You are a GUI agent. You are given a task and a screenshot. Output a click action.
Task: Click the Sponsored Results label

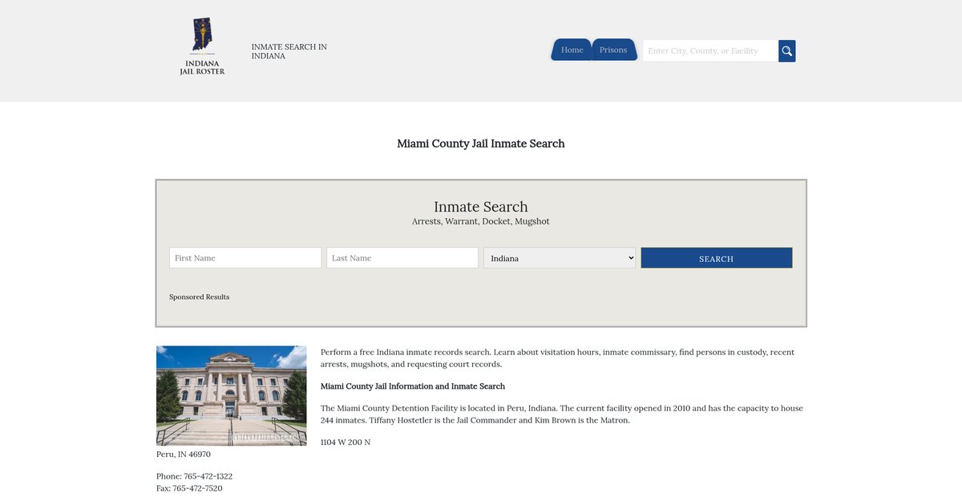[199, 297]
